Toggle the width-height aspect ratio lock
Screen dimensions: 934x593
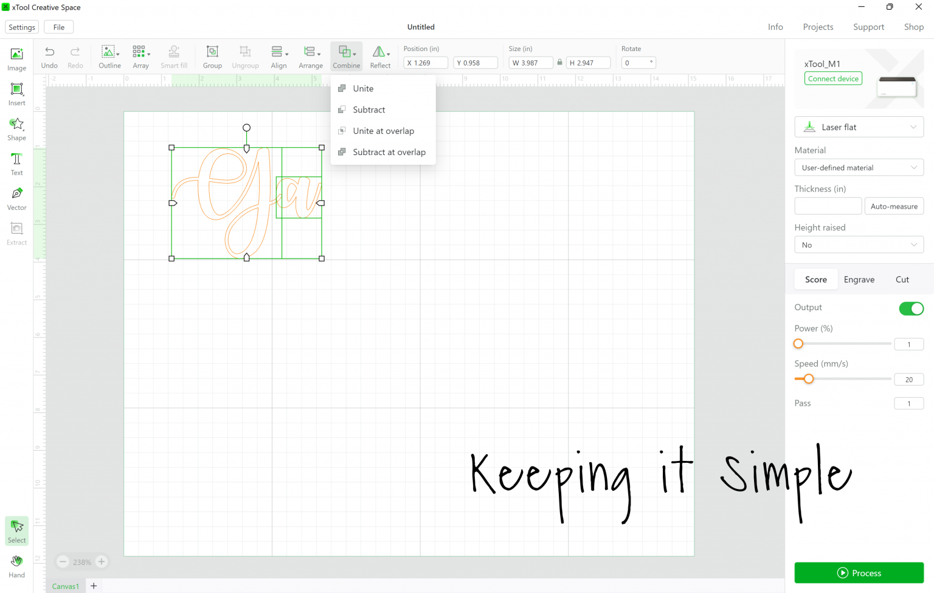559,62
